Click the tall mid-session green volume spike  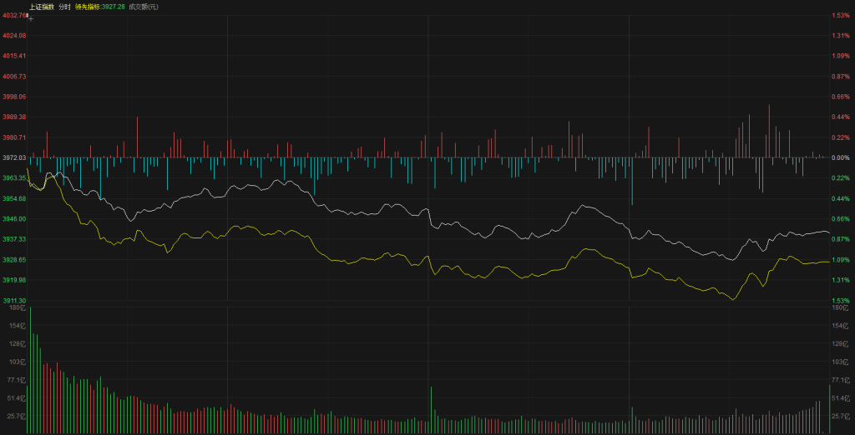pos(431,410)
